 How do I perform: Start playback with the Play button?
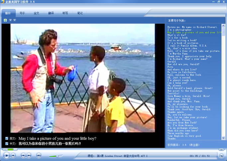7,155
